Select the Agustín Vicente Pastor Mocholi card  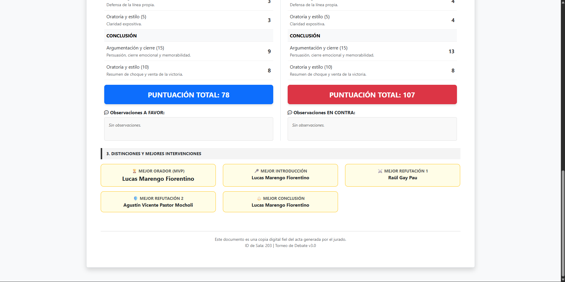[158, 202]
